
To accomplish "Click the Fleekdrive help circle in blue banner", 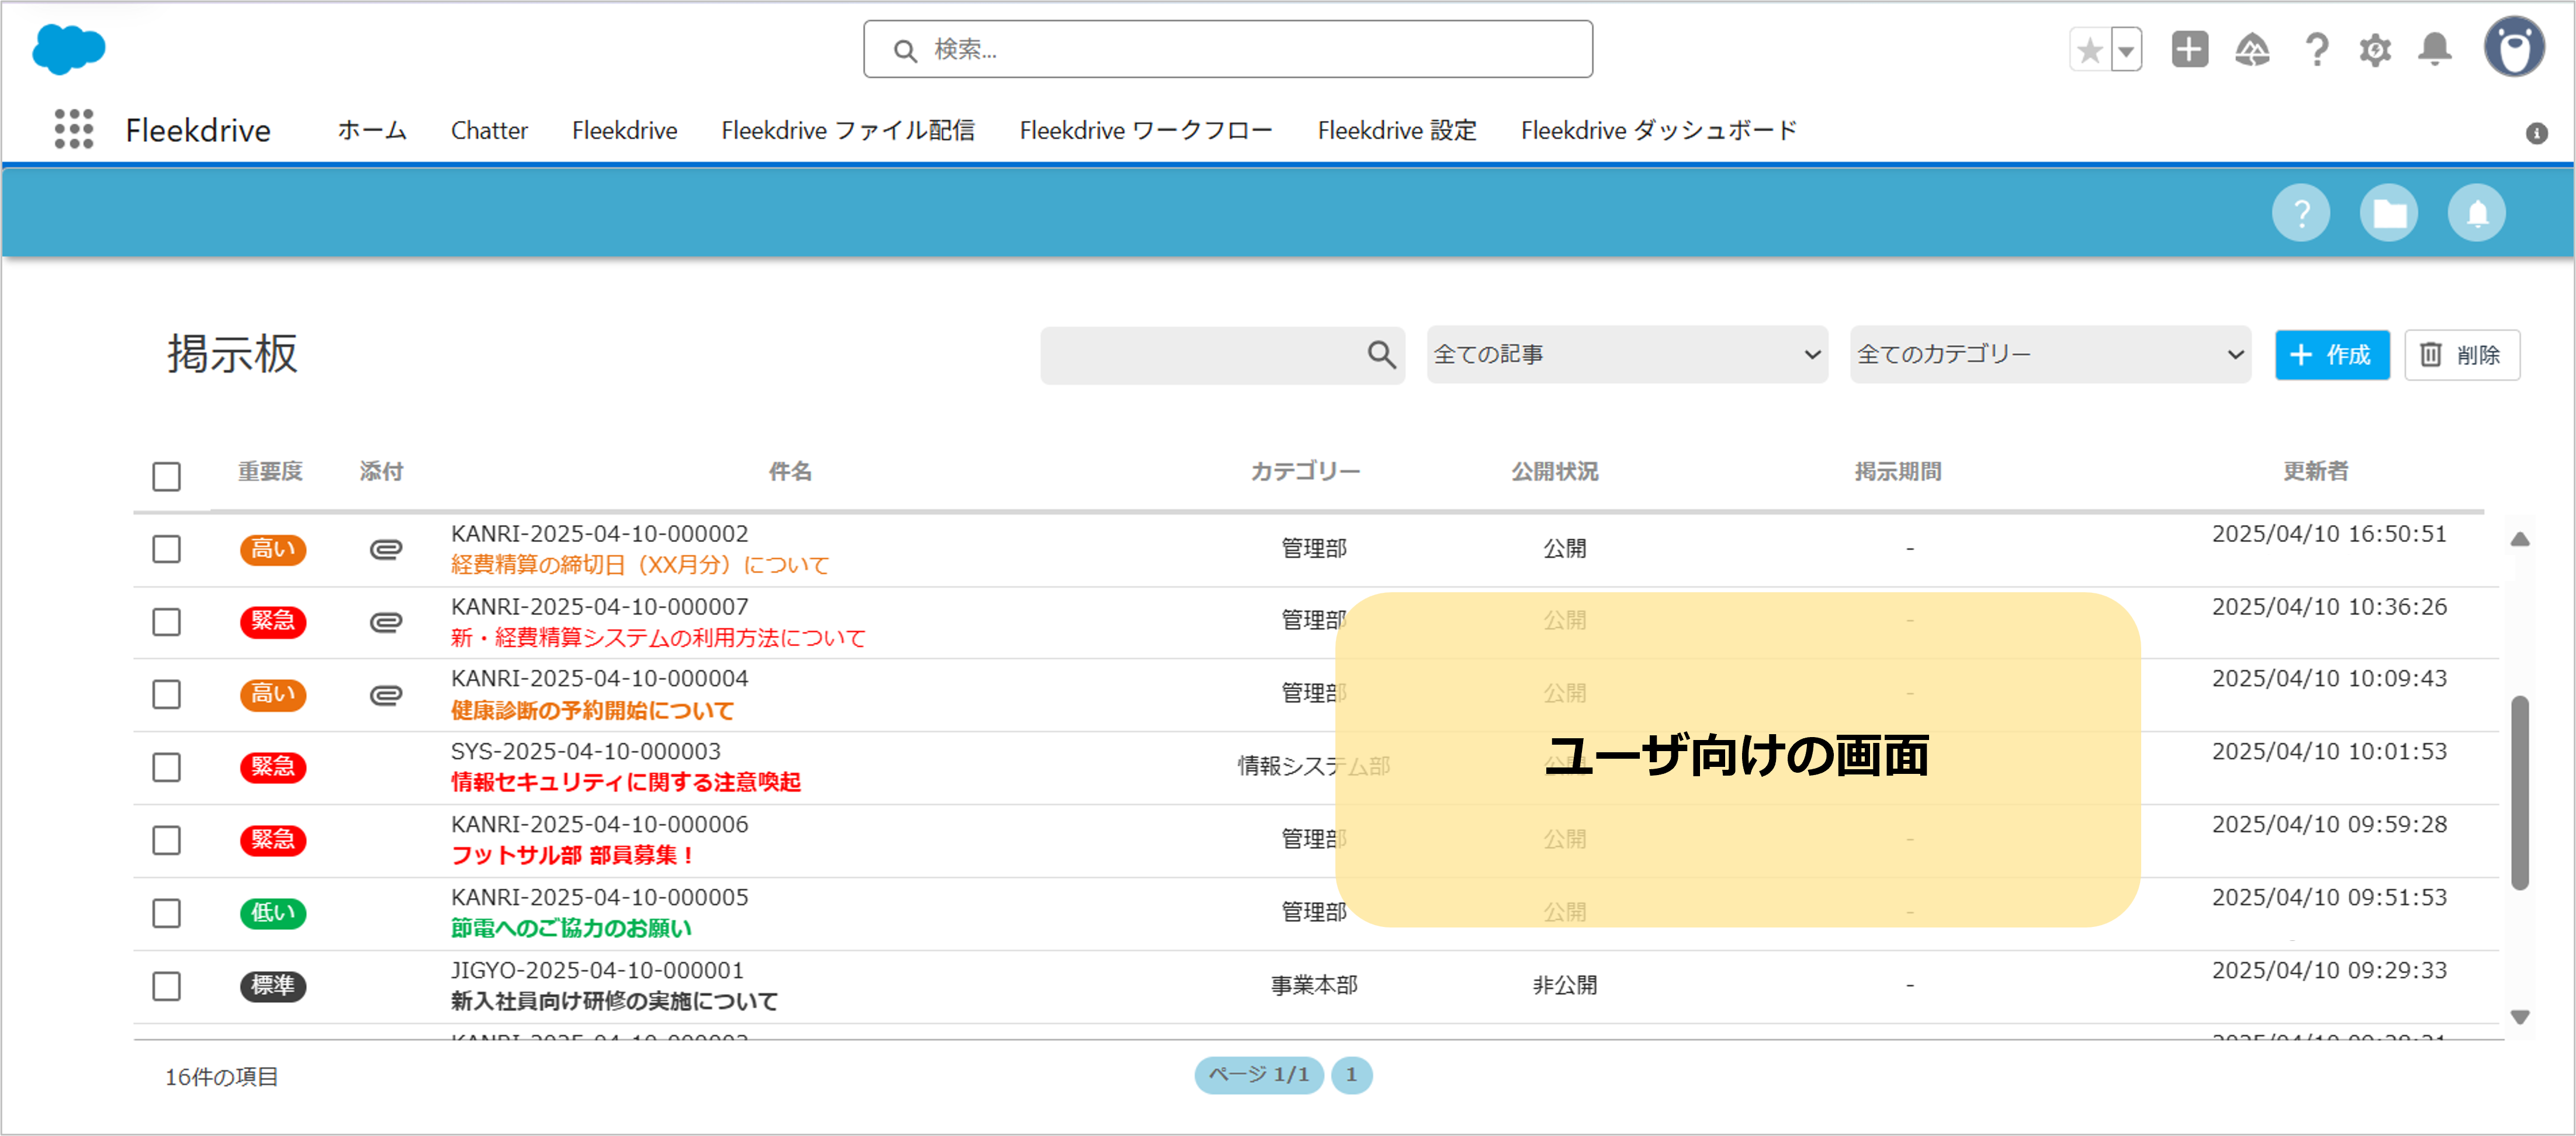I will click(x=2301, y=213).
